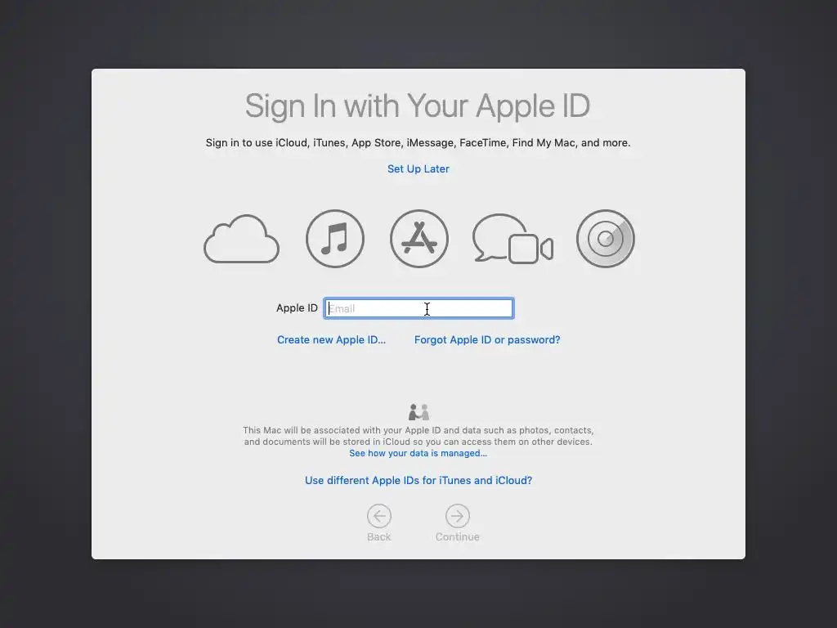Click the Continue text label
The height and width of the screenshot is (628, 837).
tap(458, 536)
